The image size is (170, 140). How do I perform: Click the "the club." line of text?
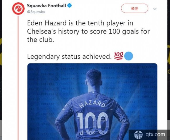click(x=41, y=40)
